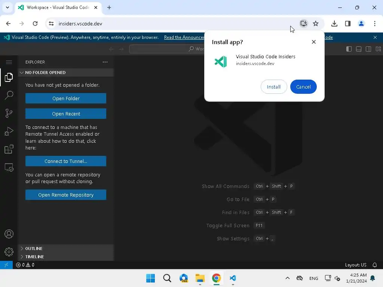The image size is (383, 287).
Task: Open the hamburger application menu
Action: [9, 62]
